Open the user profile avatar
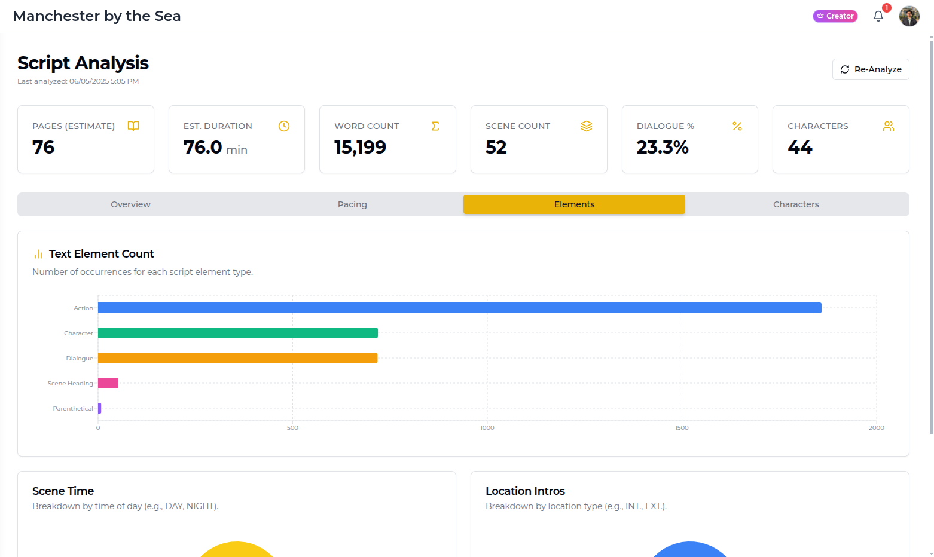The width and height of the screenshot is (934, 557). tap(909, 16)
